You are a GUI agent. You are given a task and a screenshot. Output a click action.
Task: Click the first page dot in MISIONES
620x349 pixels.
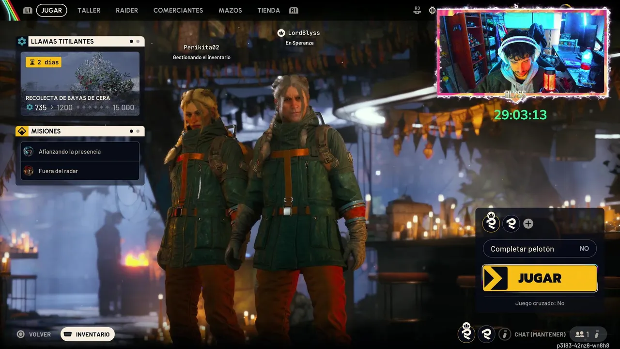tap(131, 131)
